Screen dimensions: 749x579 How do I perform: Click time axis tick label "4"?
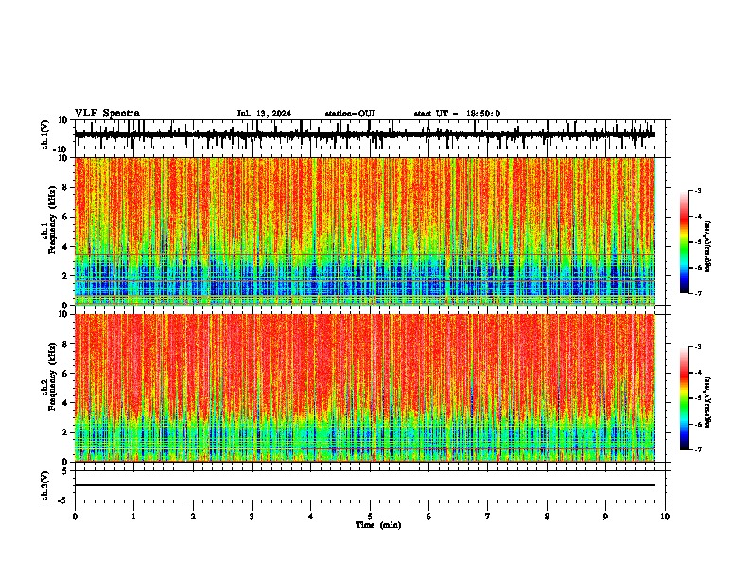pyautogui.click(x=311, y=517)
